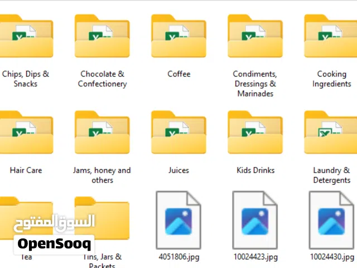Click the 4051806.jpg file name text
Viewport: 357px width, 268px height.
[178, 257]
